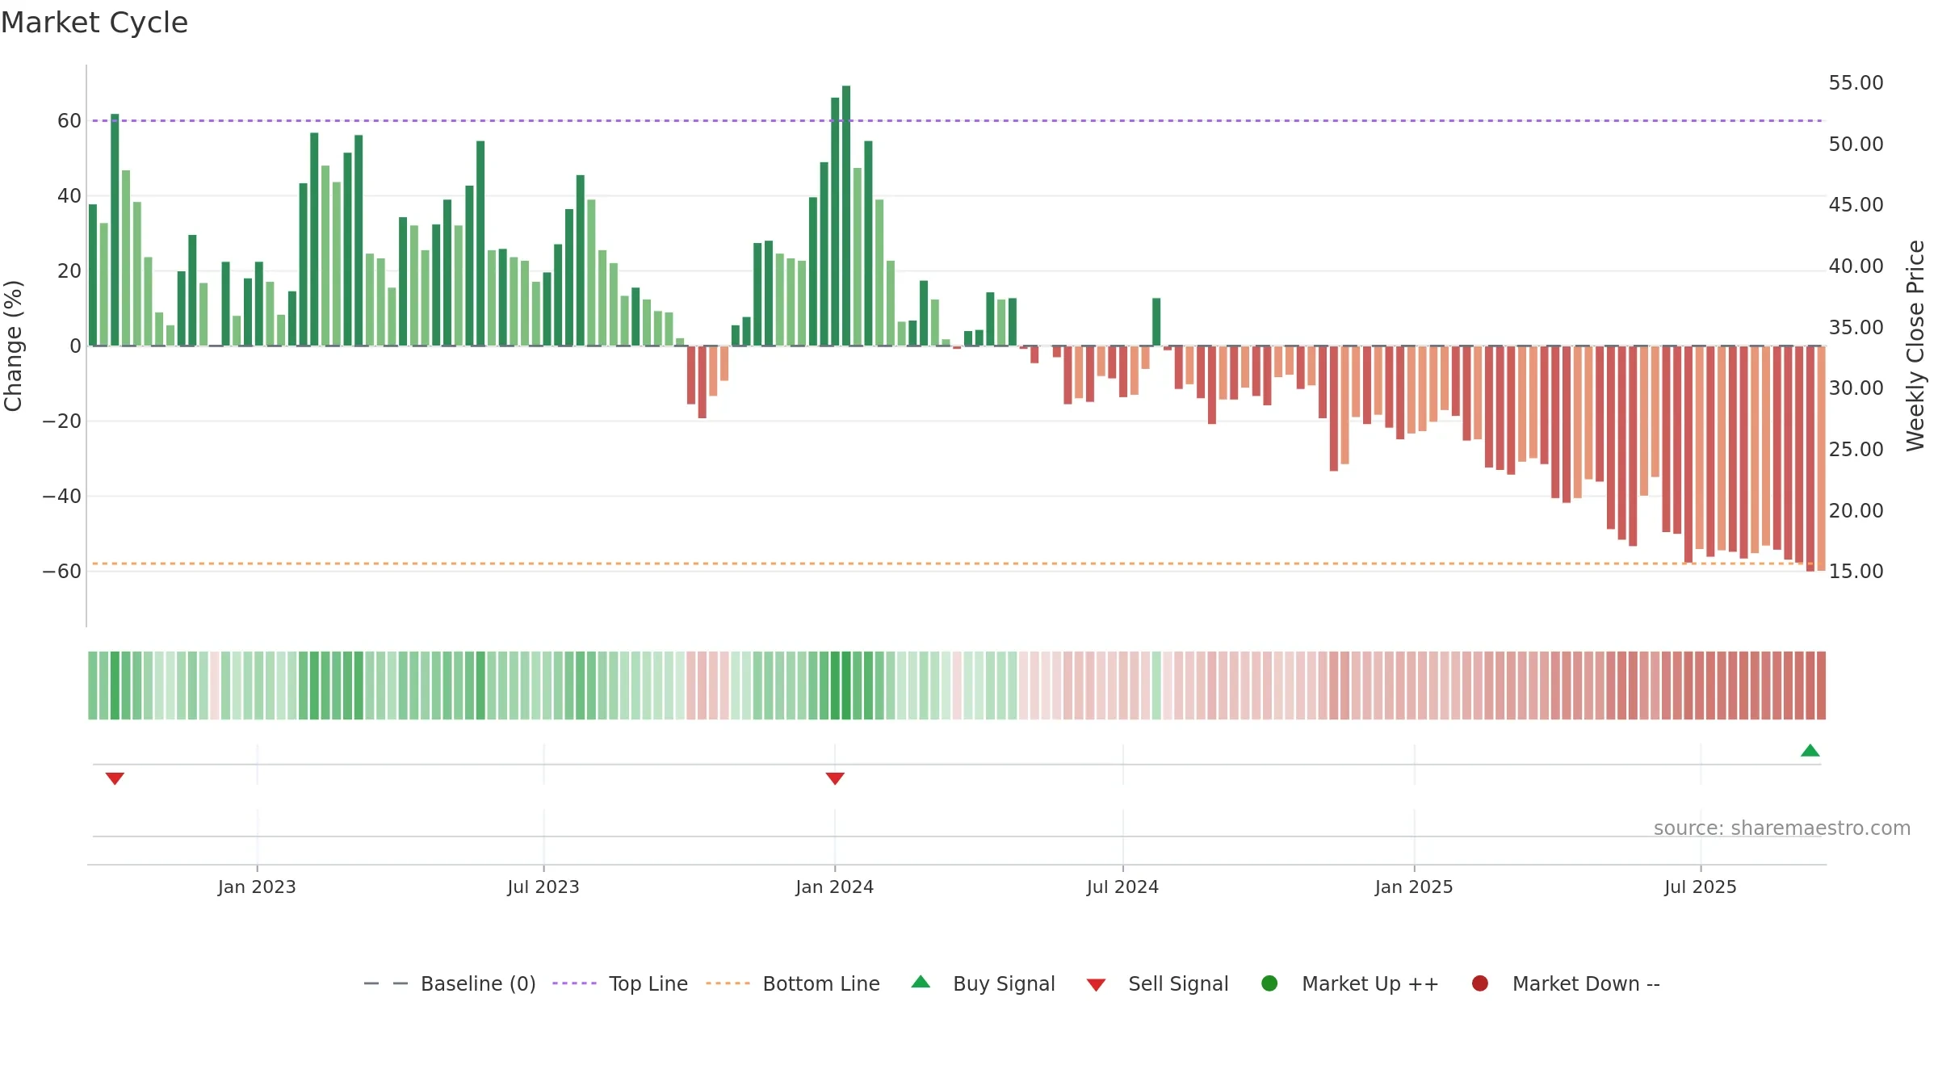Click the Market Down -- red dot
Screen dimensions: 1938x1090
pos(1480,983)
